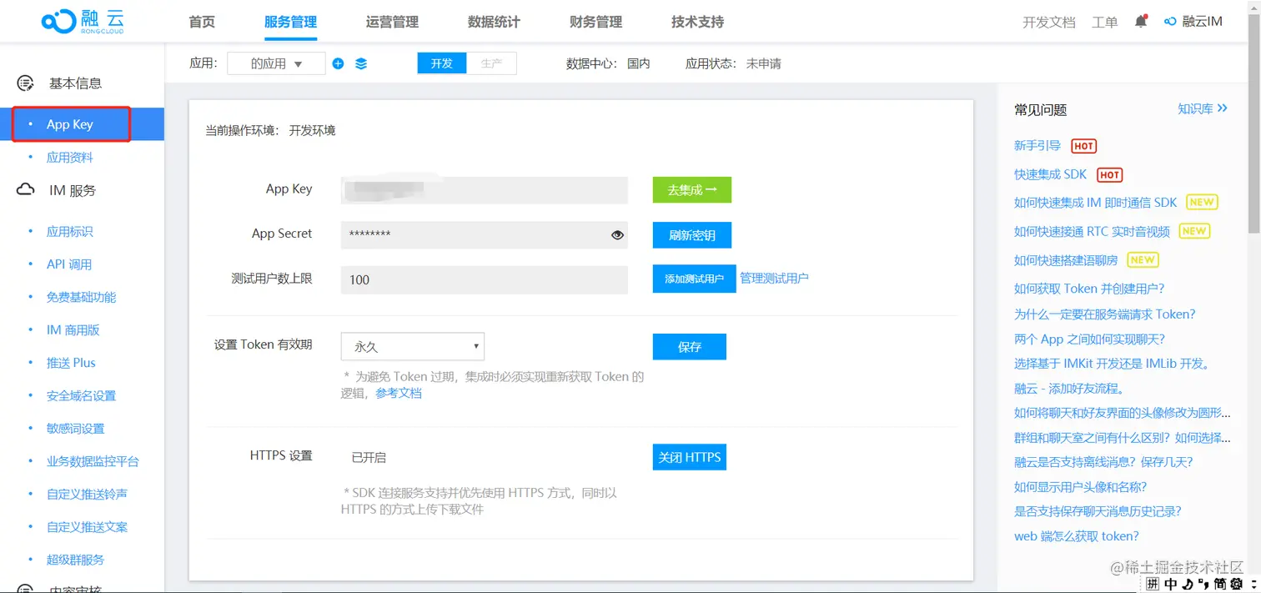
Task: Open 数据统计 tab
Action: (494, 22)
